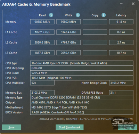This screenshot has height=134, width=139.
Task: Click CPU Clock value 5205.4 MHz
Action: tap(82, 73)
